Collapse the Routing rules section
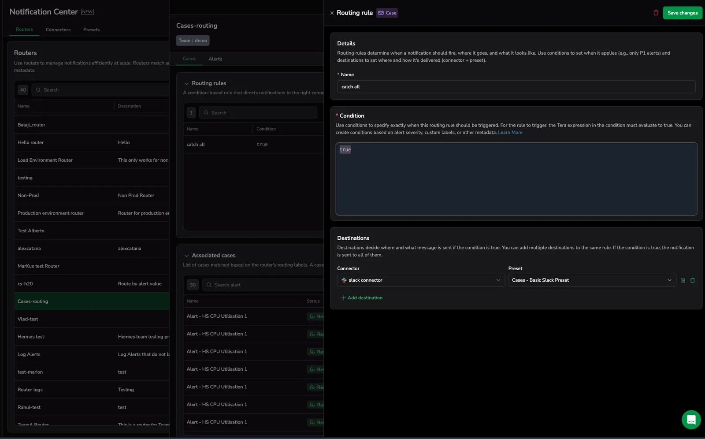The height and width of the screenshot is (439, 705). 186,83
